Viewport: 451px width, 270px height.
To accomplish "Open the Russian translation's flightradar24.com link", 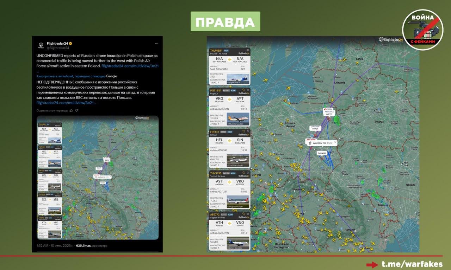I will pos(66,103).
